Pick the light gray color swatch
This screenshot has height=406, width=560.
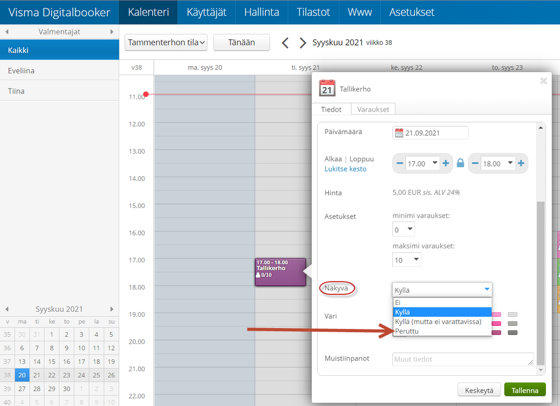(x=512, y=315)
